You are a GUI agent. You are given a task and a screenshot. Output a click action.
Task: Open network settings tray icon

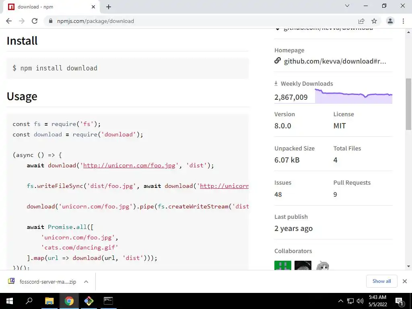pos(350,301)
